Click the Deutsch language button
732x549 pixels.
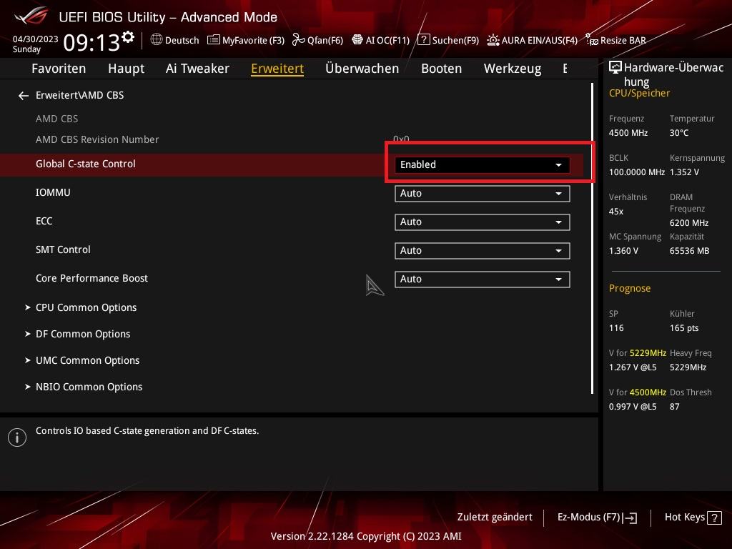(x=175, y=40)
